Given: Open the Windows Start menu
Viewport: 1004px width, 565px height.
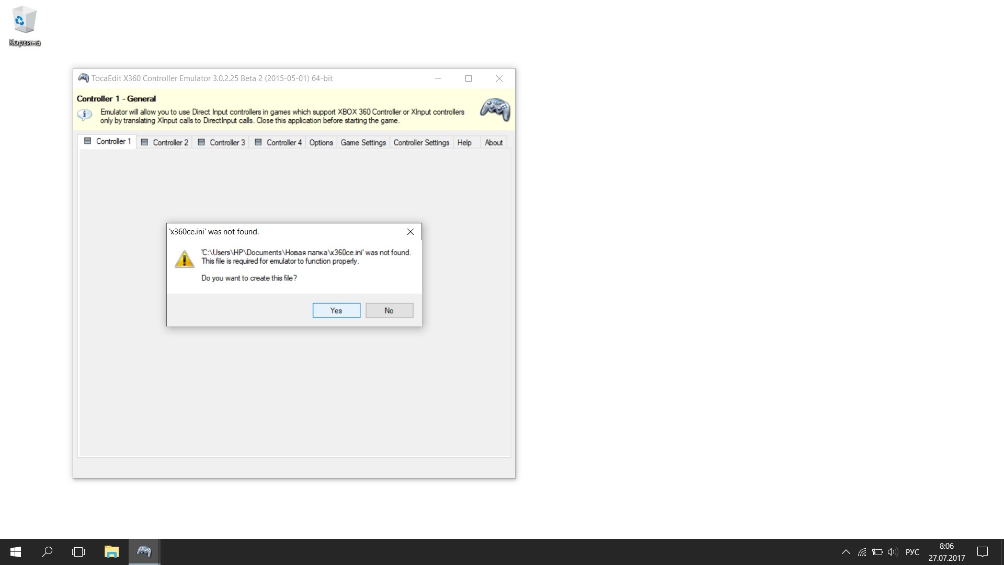Looking at the screenshot, I should [x=16, y=552].
